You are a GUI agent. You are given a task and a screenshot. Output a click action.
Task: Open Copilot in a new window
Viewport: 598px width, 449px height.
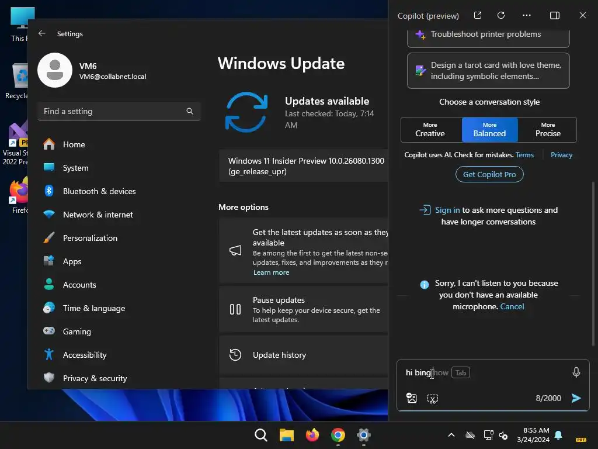[x=478, y=15]
